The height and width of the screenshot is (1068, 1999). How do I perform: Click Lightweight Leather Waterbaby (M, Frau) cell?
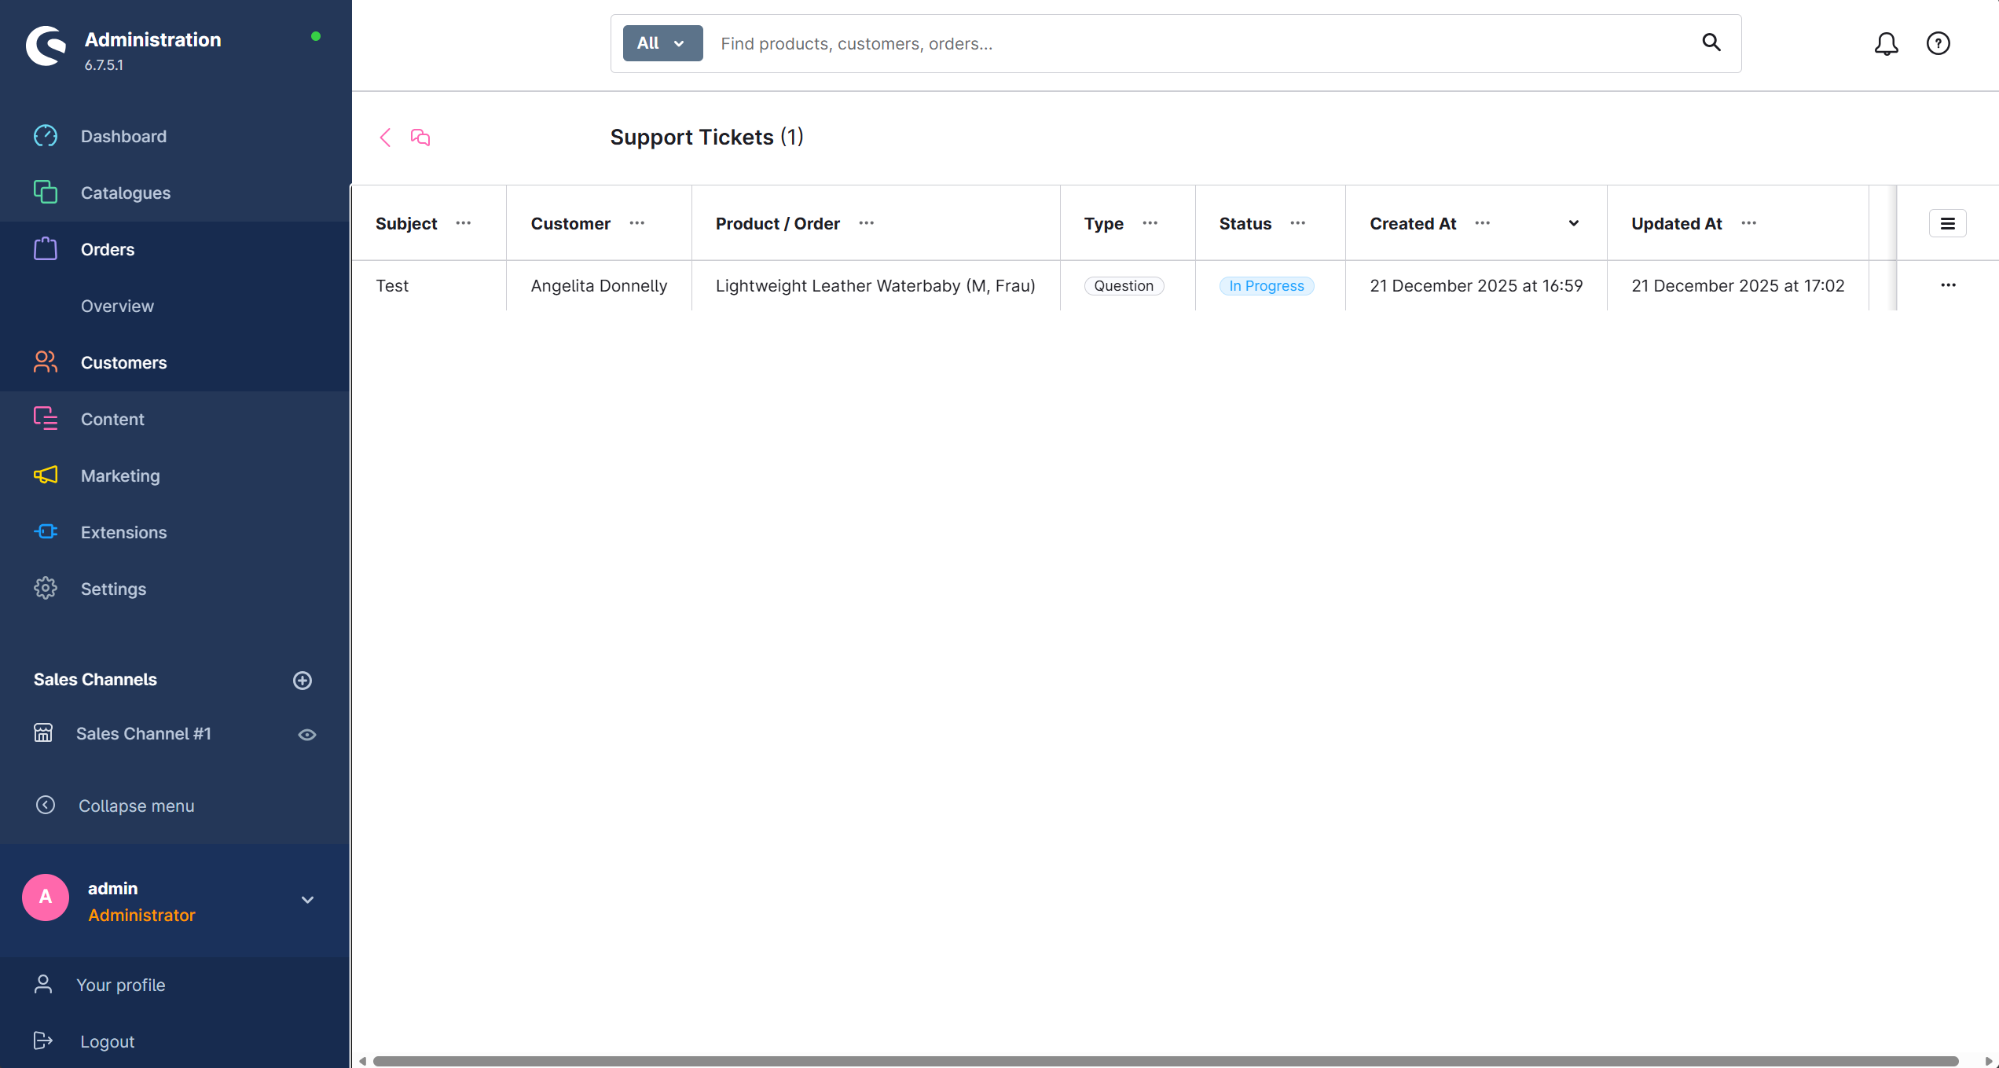pyautogui.click(x=875, y=285)
